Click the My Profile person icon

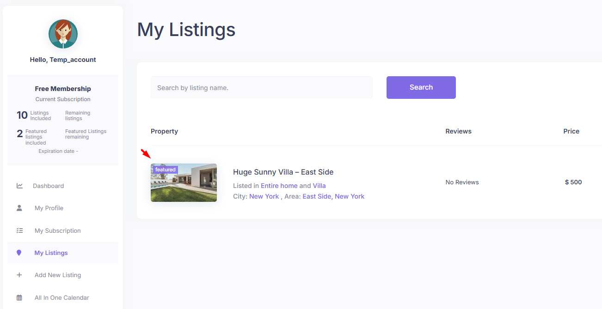19,208
